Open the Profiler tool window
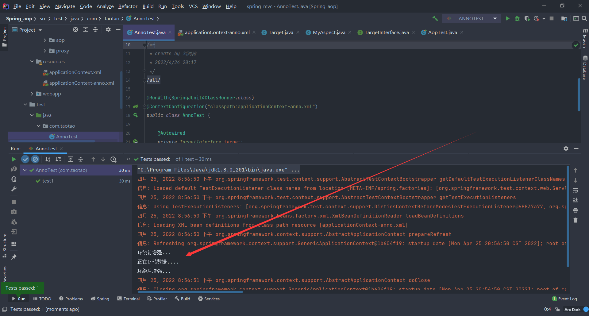 (157, 299)
